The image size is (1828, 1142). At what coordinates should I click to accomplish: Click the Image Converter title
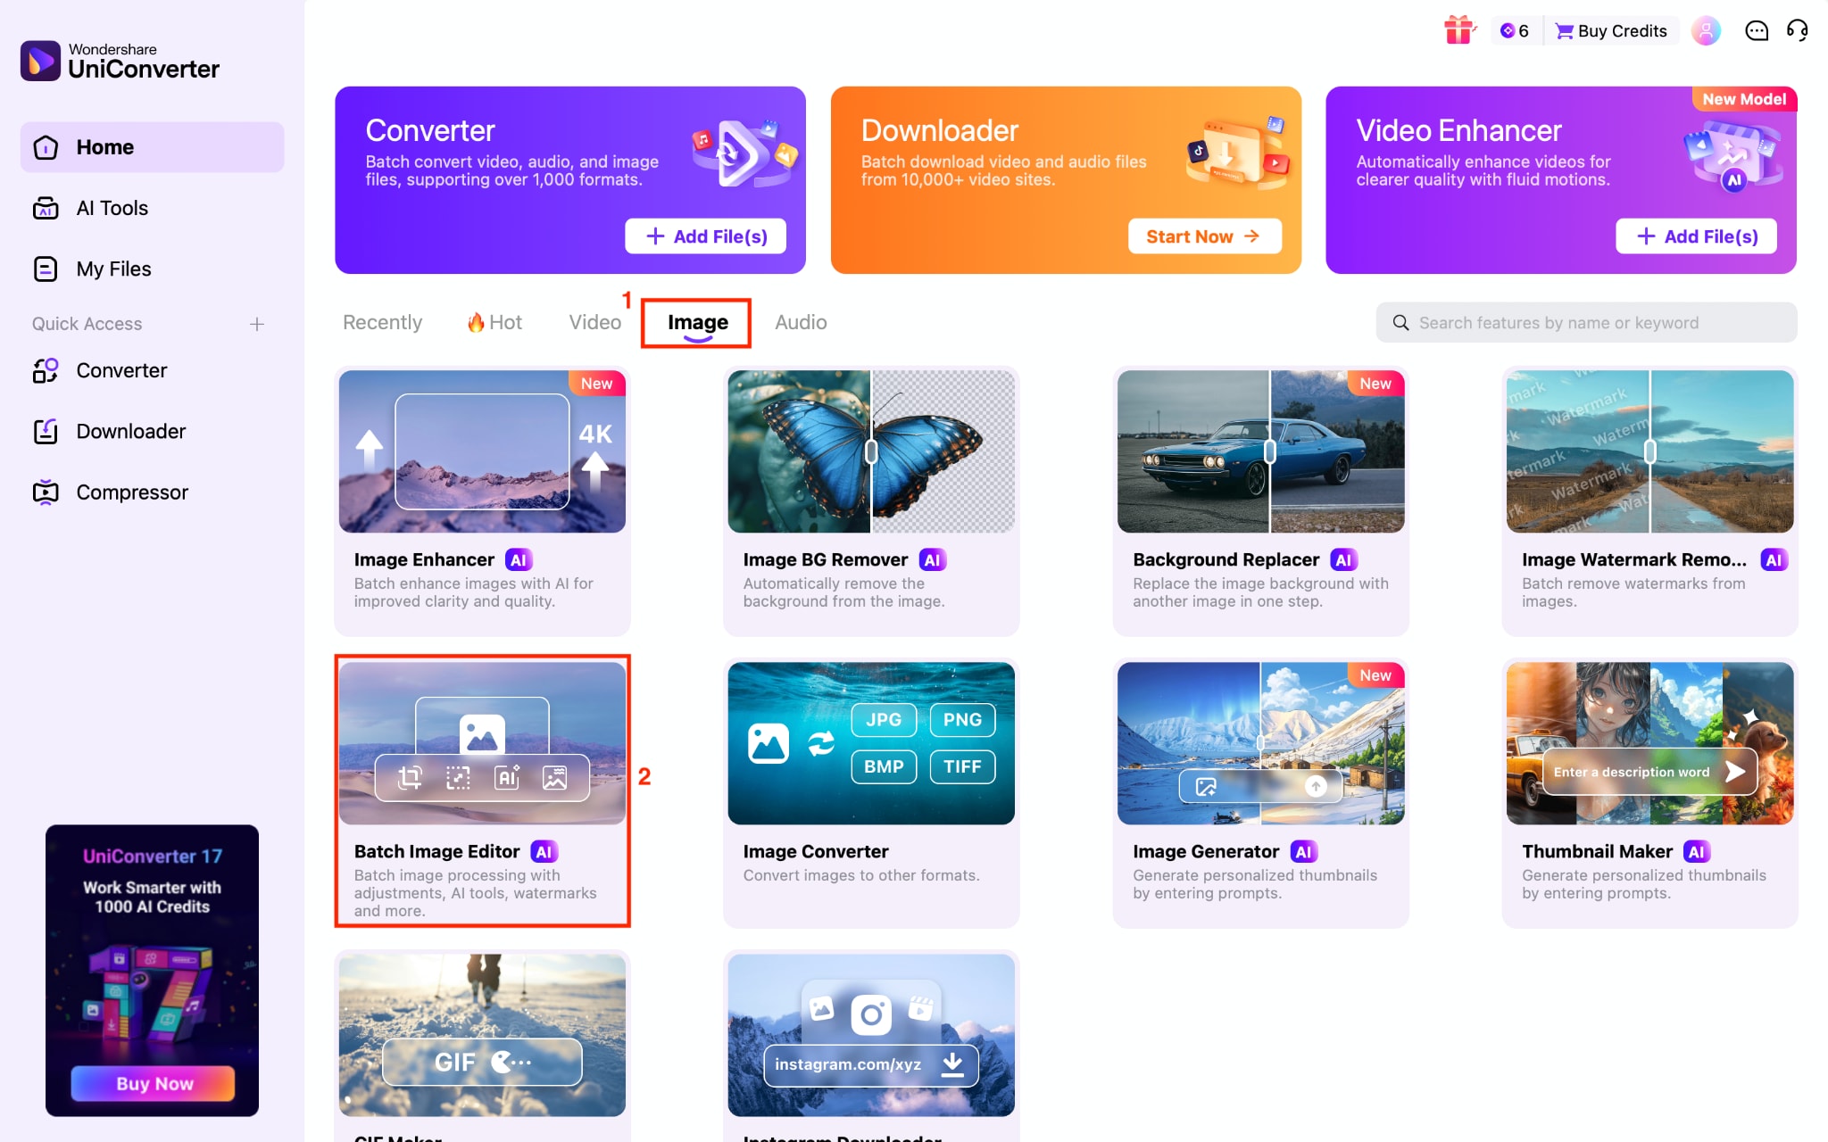815,851
